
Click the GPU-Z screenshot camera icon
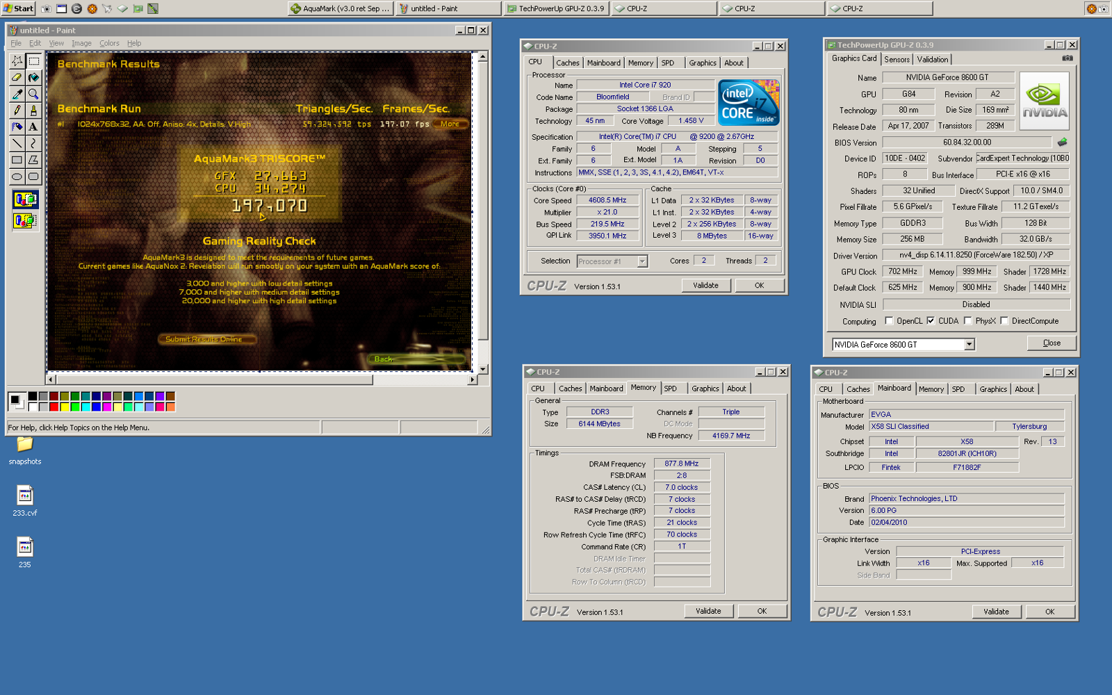(x=1068, y=58)
